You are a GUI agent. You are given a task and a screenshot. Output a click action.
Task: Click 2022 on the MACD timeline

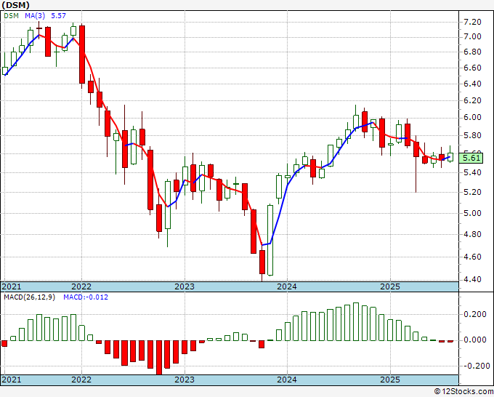coord(81,380)
